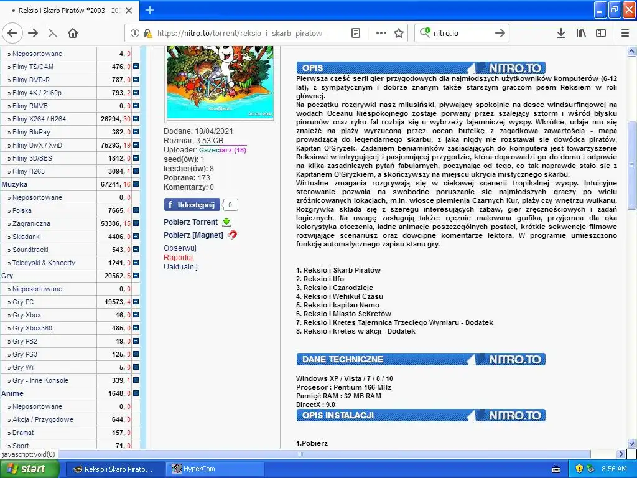637x478 pixels.
Task: Expand the Składanki plus icon
Action: coord(136,236)
